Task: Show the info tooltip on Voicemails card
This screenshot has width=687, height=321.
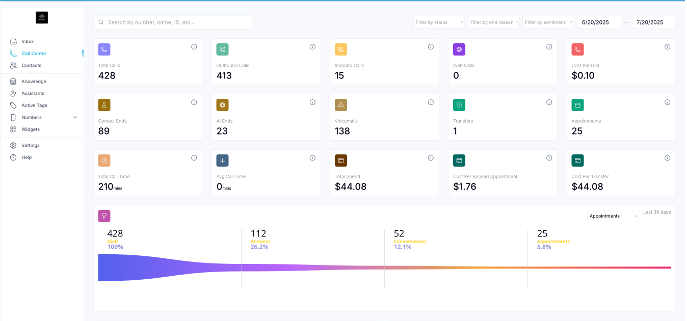Action: [x=431, y=102]
